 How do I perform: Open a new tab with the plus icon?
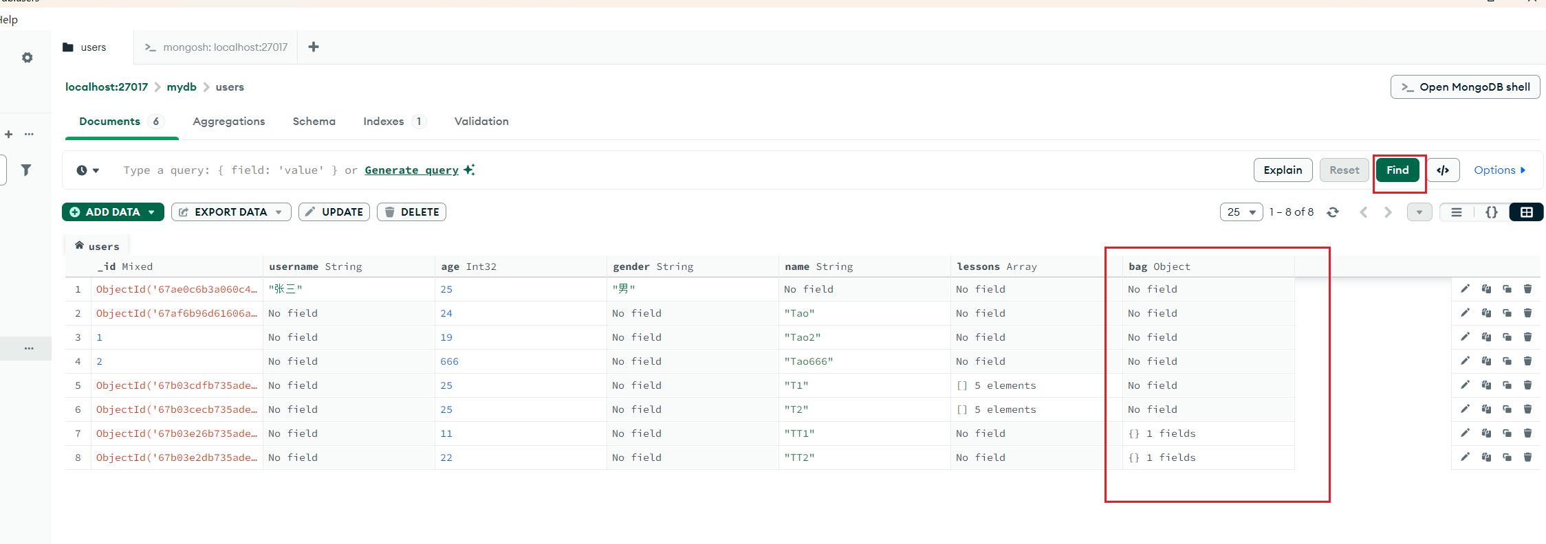[314, 47]
